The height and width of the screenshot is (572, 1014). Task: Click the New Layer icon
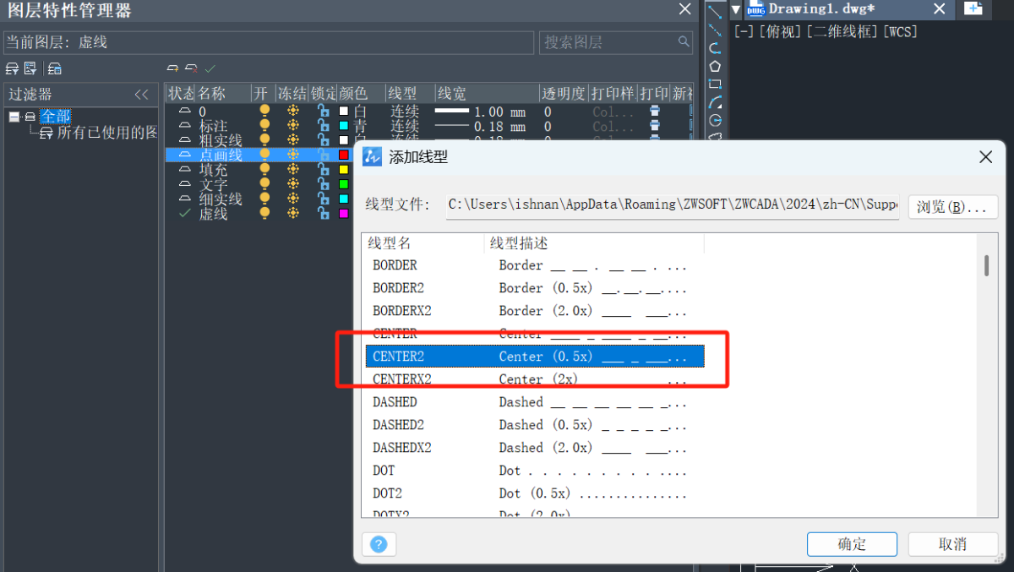[172, 68]
